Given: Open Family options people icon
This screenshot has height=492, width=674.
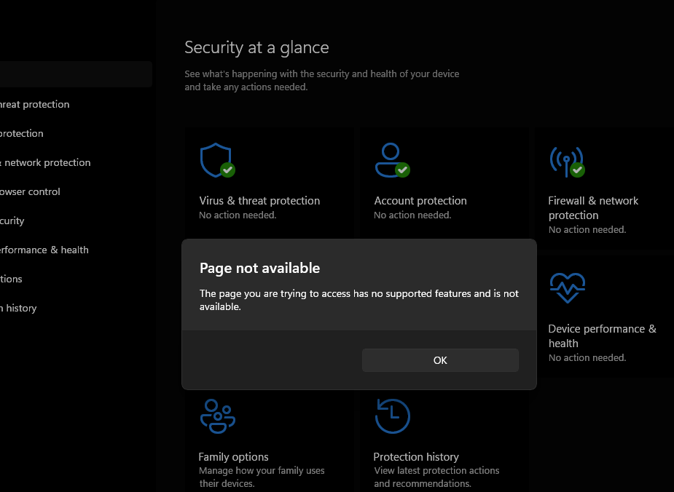Looking at the screenshot, I should point(218,416).
